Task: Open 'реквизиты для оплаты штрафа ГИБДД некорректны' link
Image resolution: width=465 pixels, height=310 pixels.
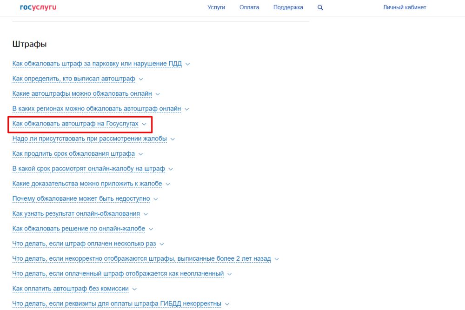Action: point(117,304)
